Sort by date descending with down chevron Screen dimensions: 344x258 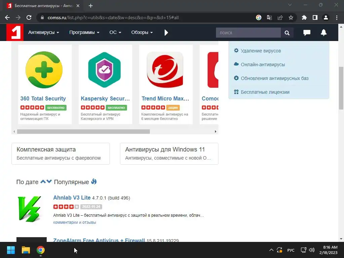(49, 181)
